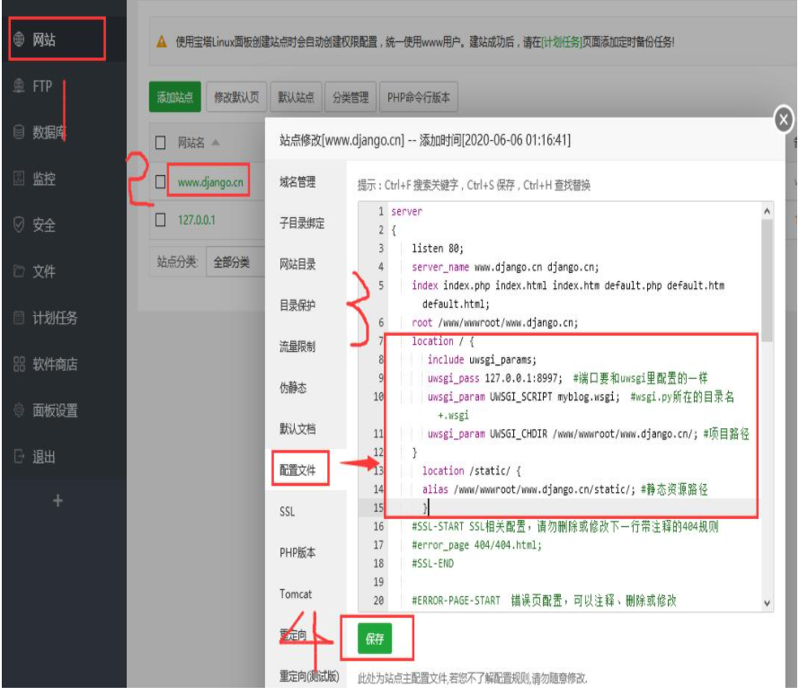Open the 监控 menu entry
The width and height of the screenshot is (799, 695).
44,179
